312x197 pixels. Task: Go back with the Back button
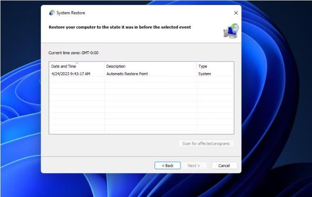click(167, 166)
